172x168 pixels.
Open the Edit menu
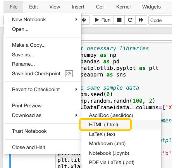[x=33, y=7]
